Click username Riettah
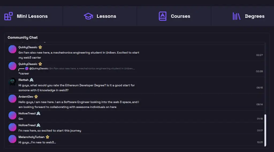The image size is (274, 152). (24, 80)
